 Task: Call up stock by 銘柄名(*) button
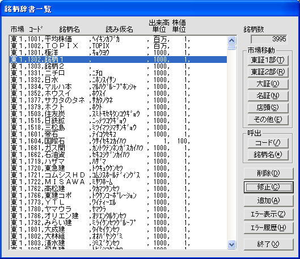pyautogui.click(x=268, y=155)
